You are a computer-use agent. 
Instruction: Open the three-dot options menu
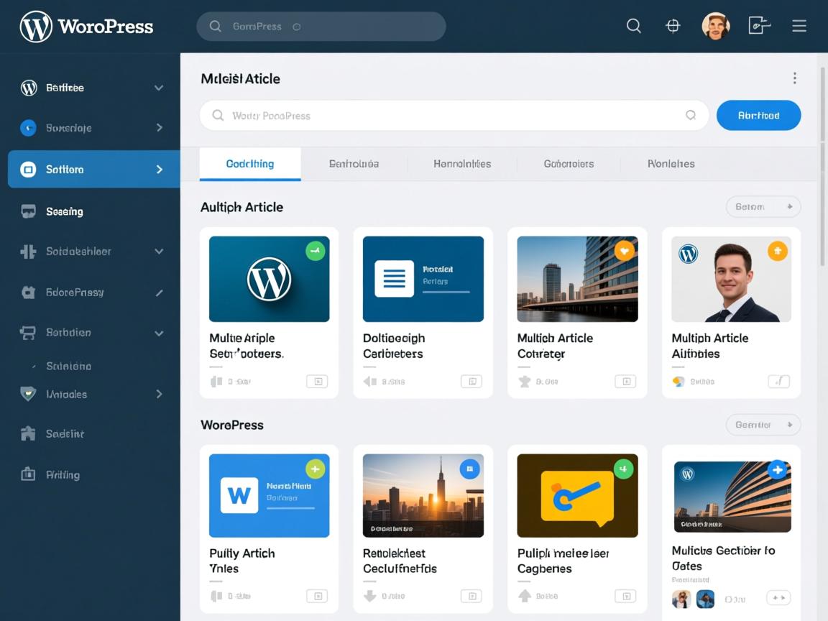click(794, 78)
